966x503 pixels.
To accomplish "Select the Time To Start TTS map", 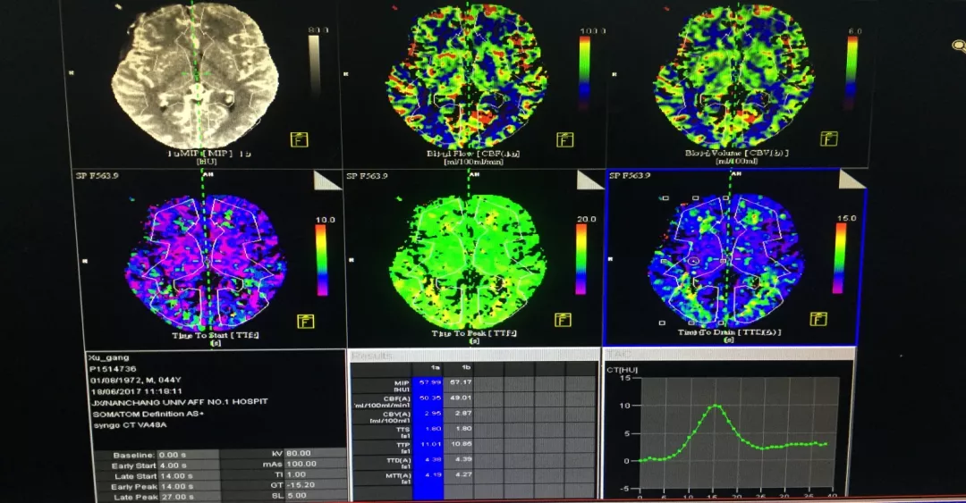I will click(205, 263).
